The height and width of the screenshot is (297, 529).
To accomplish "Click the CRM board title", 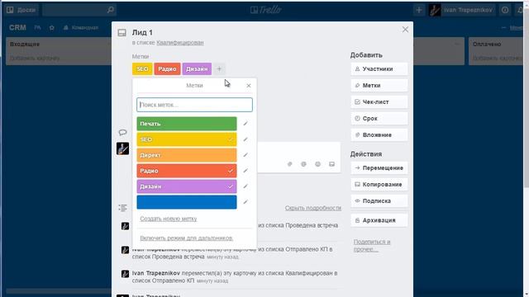I will [x=17, y=27].
